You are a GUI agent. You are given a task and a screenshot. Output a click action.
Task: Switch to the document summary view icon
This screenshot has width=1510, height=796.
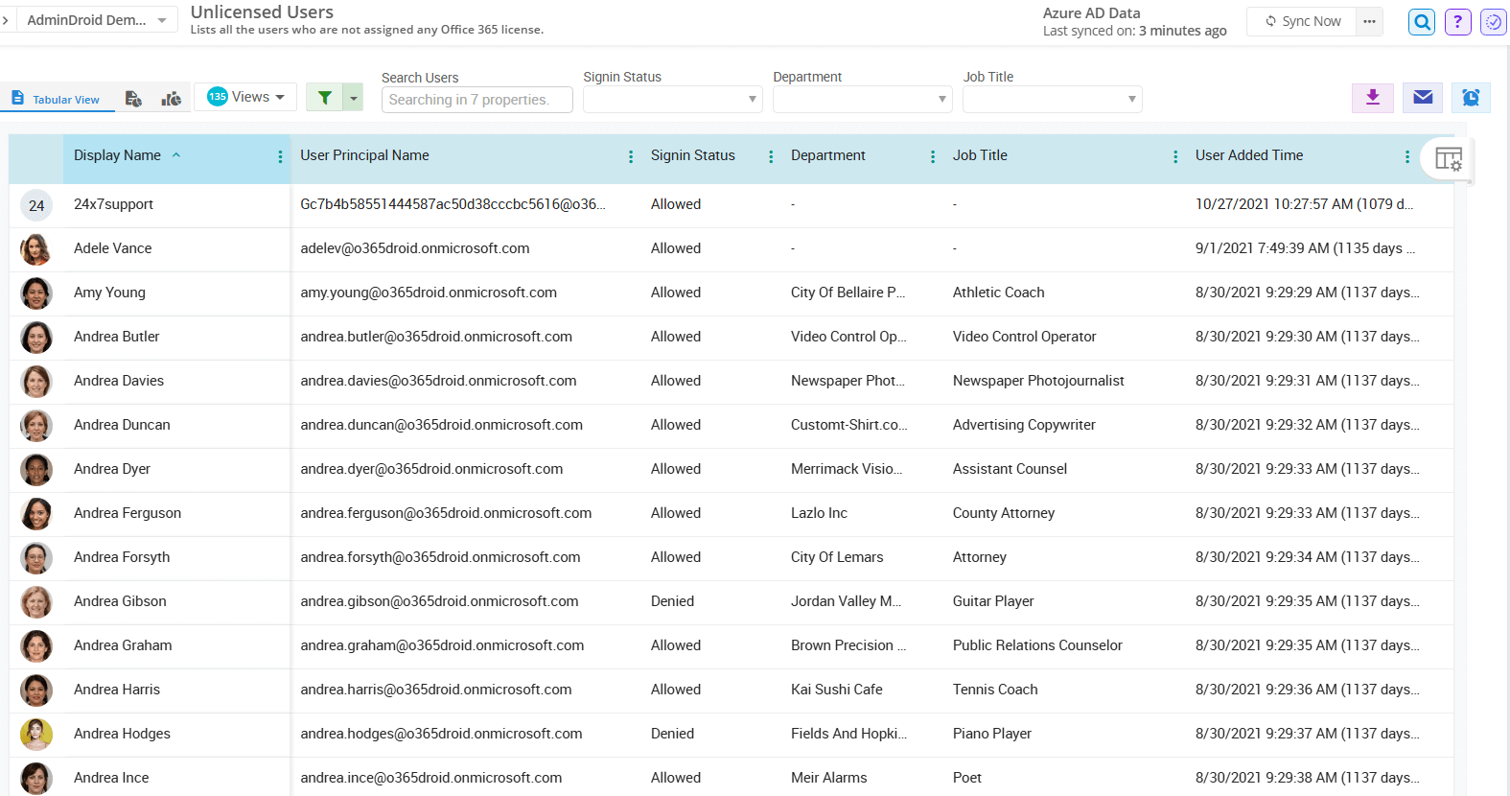click(133, 99)
